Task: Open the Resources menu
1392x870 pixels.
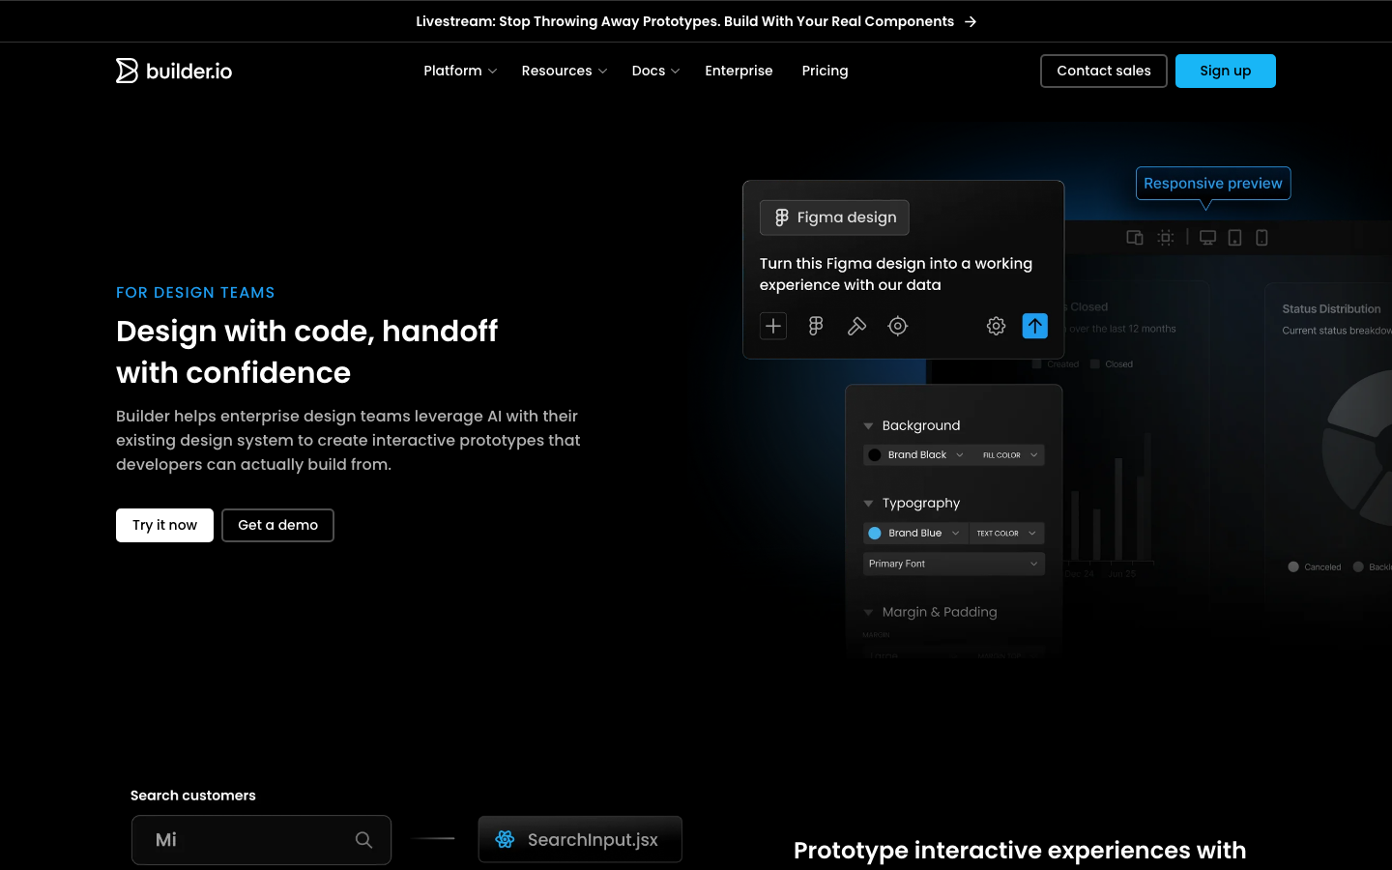Action: [565, 71]
